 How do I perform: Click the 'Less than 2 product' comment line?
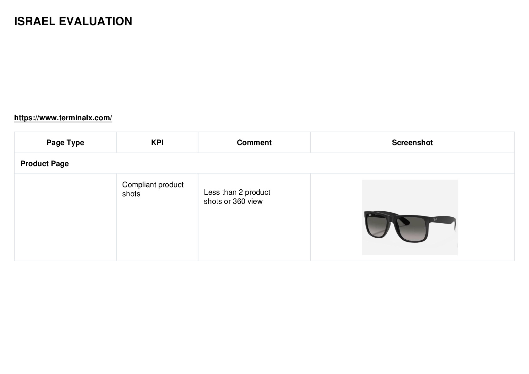click(237, 192)
